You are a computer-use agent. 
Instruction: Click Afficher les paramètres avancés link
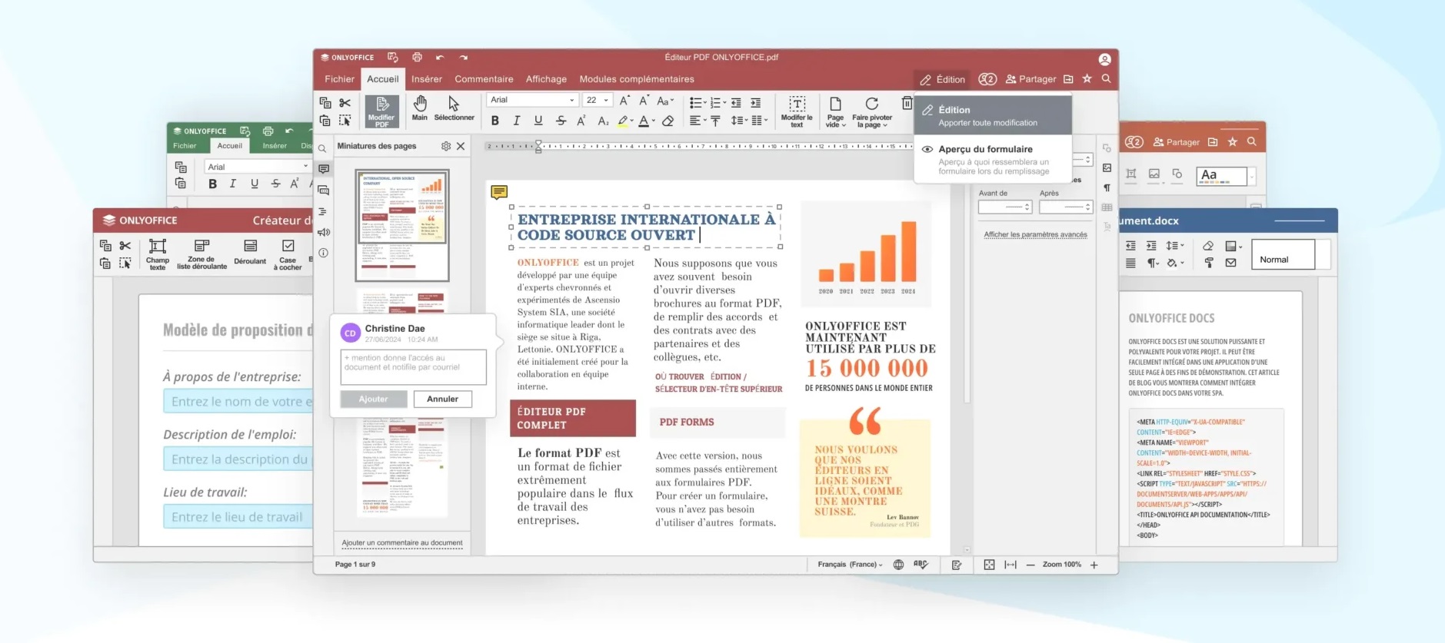click(x=1035, y=235)
